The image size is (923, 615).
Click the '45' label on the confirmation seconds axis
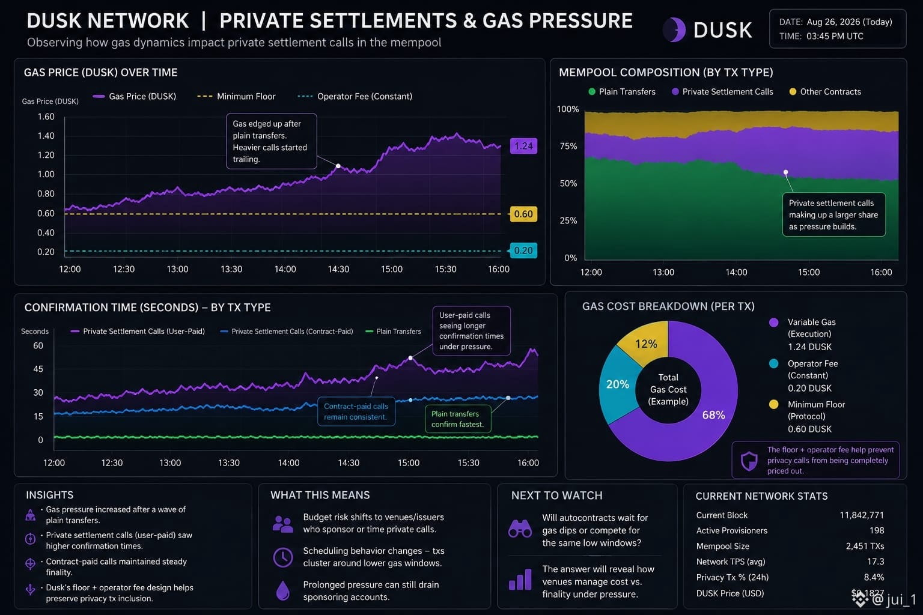point(38,369)
